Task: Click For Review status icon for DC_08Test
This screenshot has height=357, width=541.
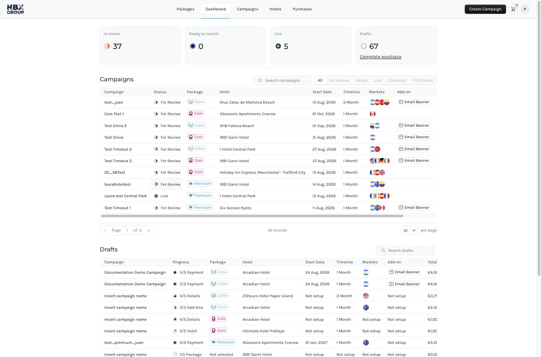Action: 156,173
